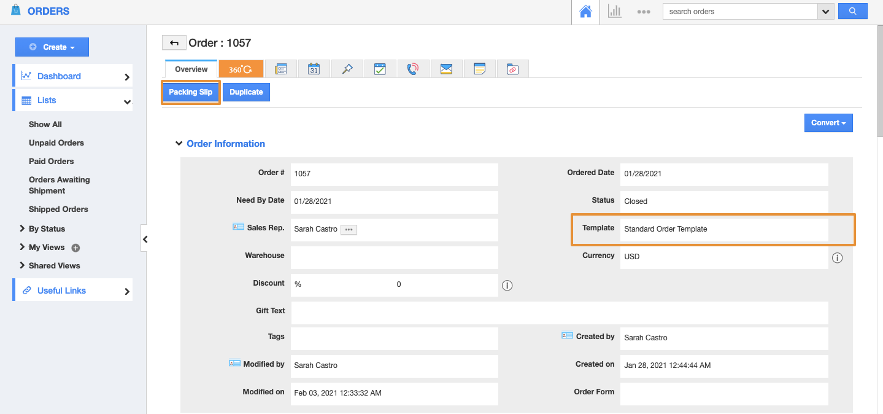The height and width of the screenshot is (414, 883).
Task: Click the Home icon in top bar
Action: 585,11
